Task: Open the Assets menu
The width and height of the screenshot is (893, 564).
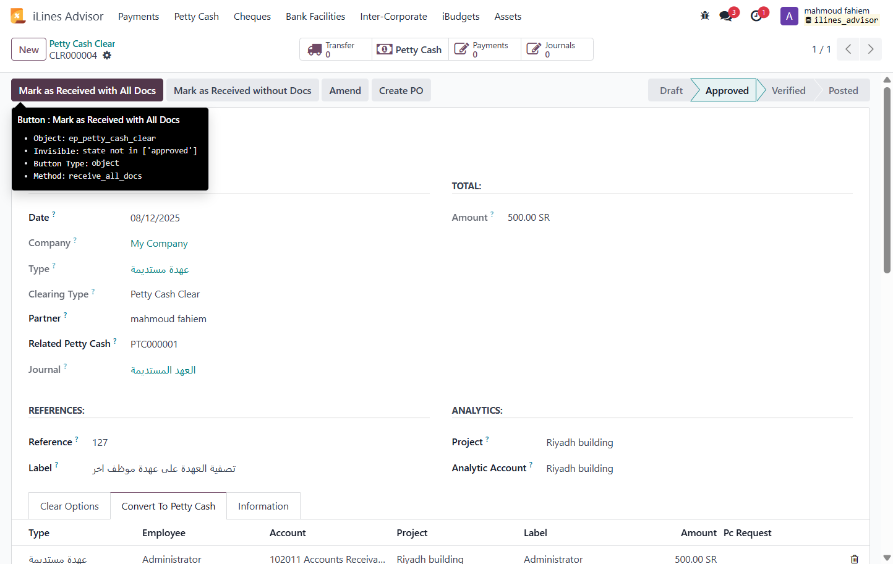Action: click(x=508, y=17)
